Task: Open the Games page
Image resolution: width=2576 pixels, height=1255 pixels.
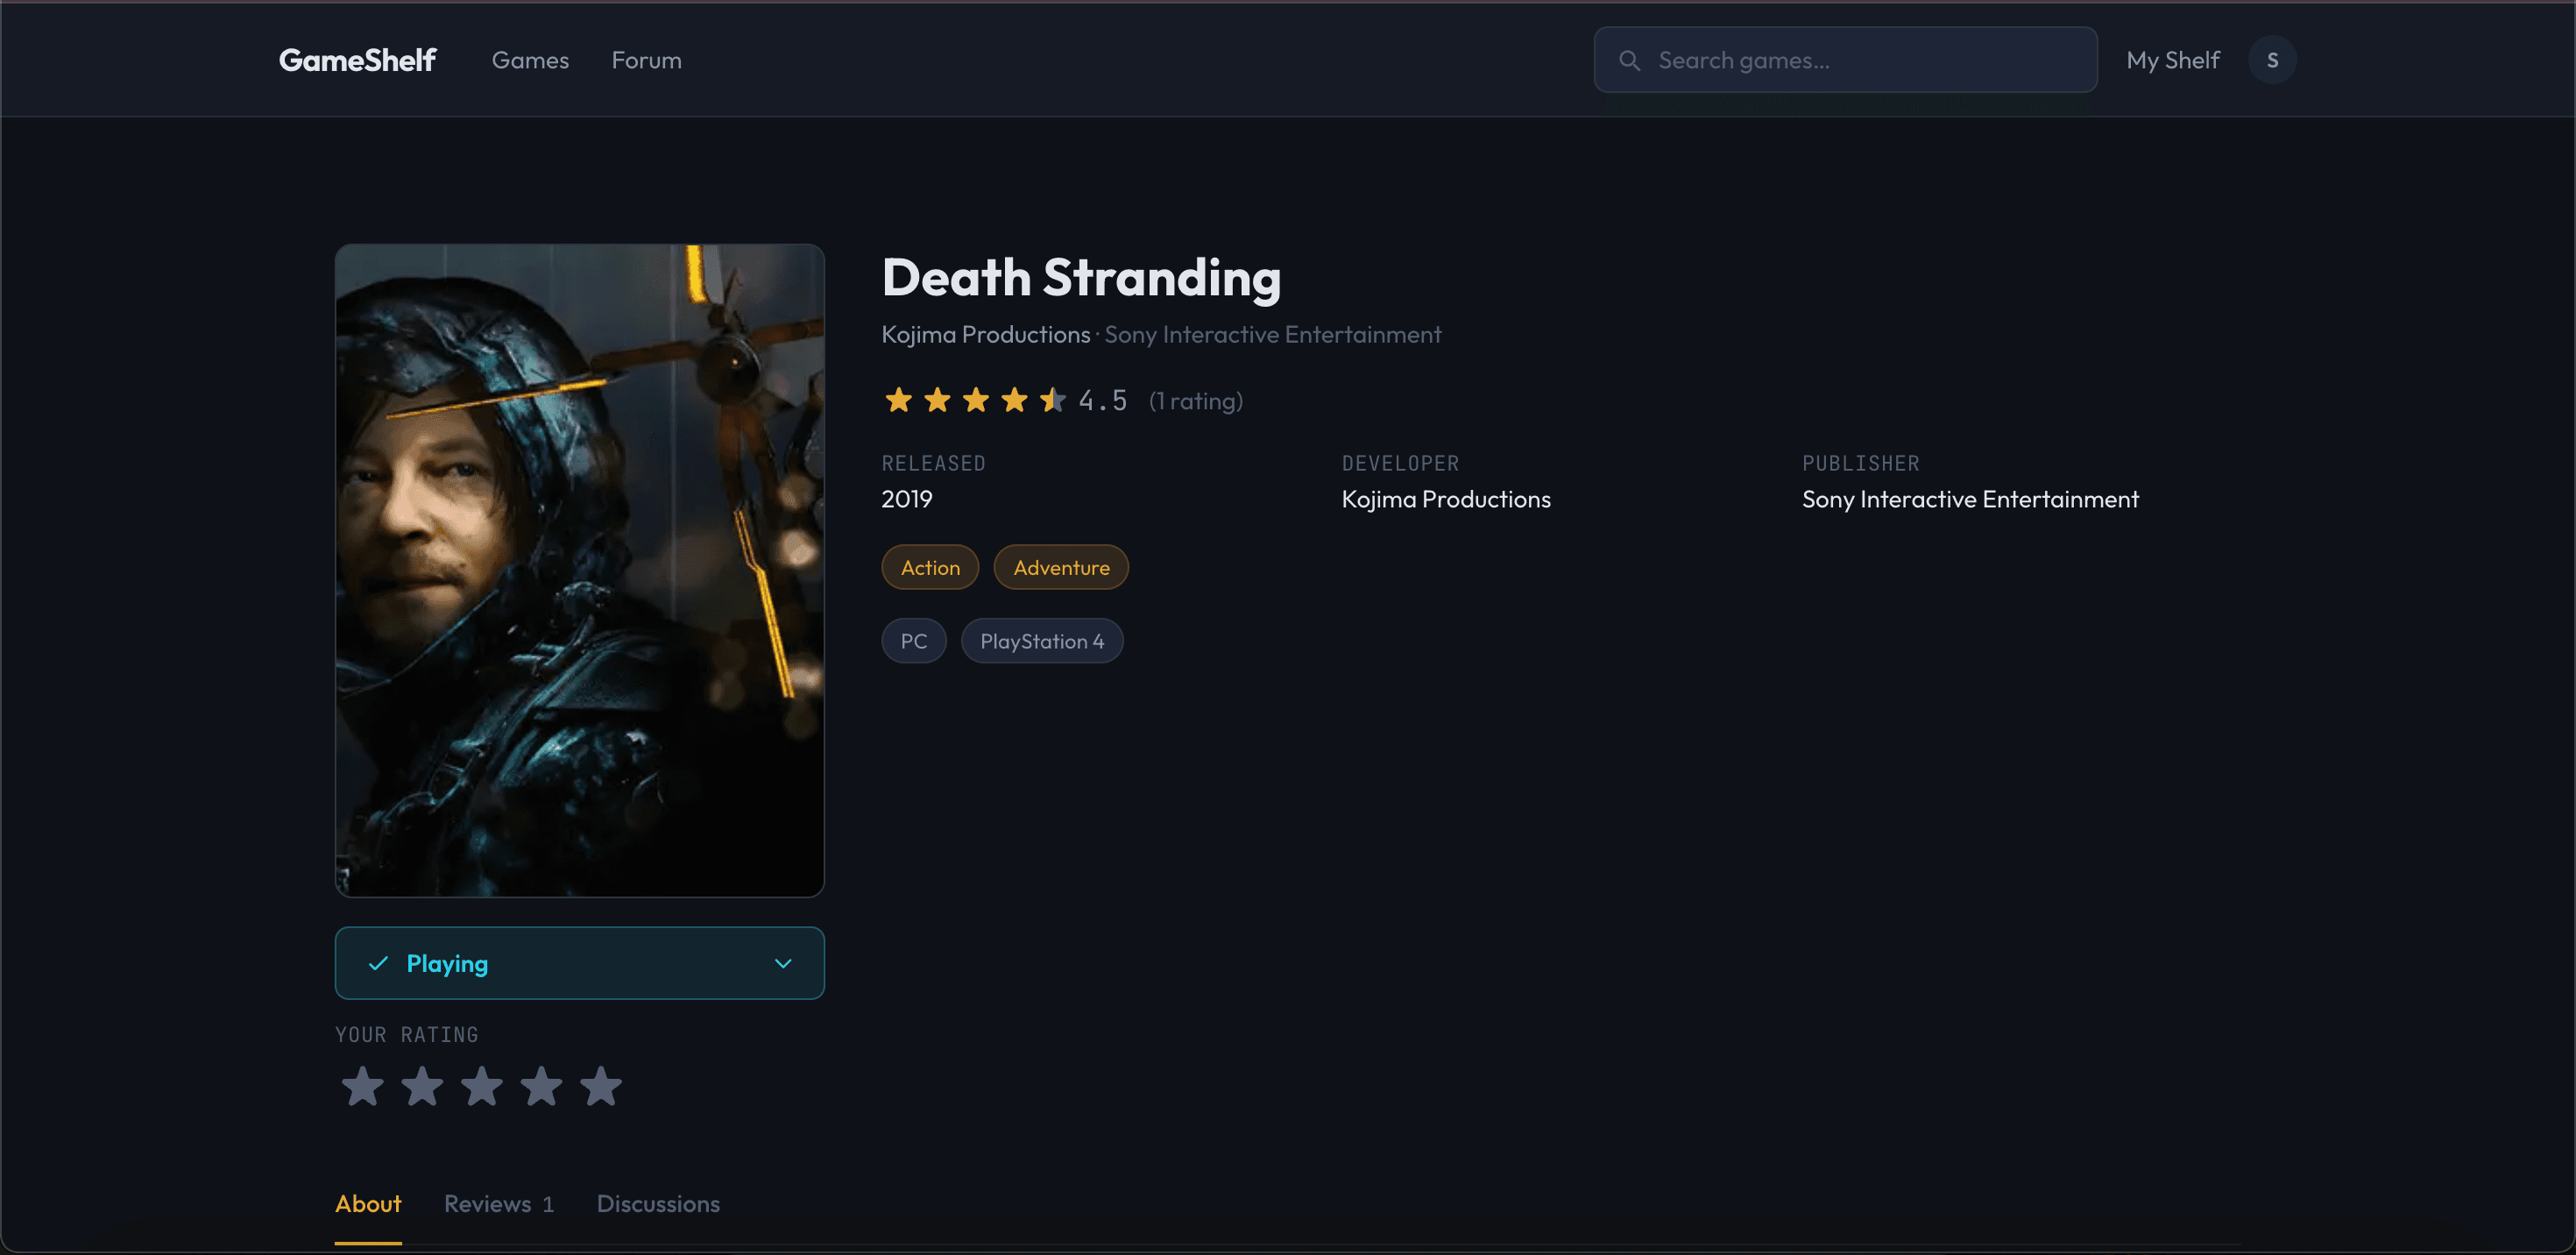Action: pos(530,60)
